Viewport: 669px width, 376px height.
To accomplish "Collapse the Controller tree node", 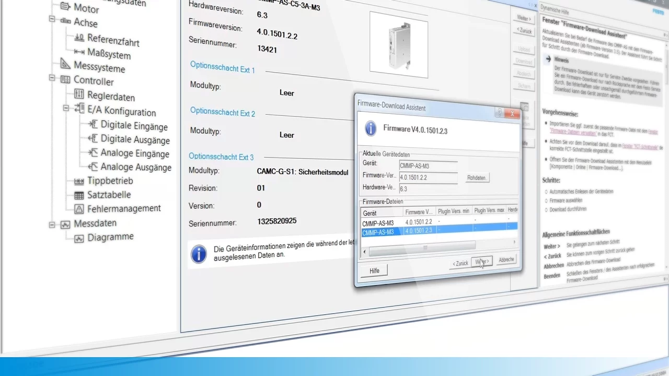I will pyautogui.click(x=52, y=78).
